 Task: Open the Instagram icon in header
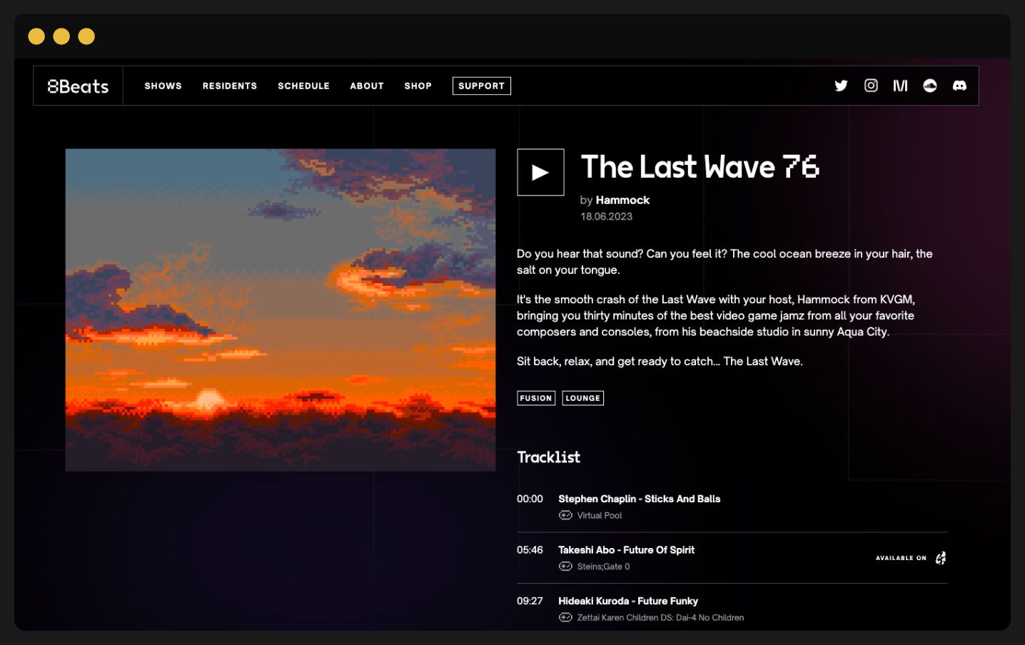click(x=871, y=86)
